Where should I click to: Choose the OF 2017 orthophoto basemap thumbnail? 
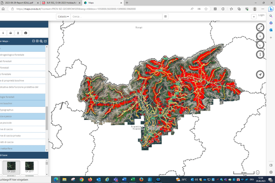point(29,167)
